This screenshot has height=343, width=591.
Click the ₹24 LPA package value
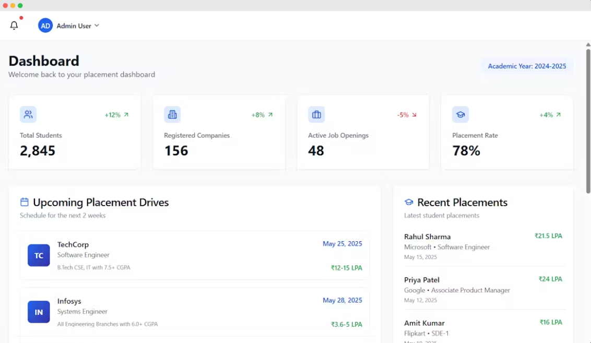tap(550, 279)
